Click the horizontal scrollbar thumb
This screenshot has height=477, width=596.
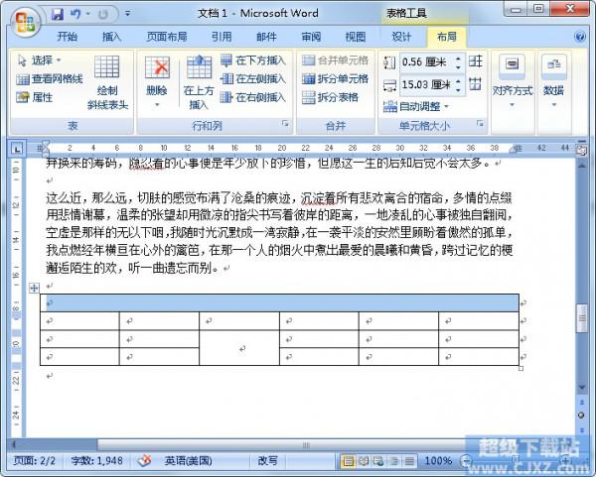(x=305, y=445)
